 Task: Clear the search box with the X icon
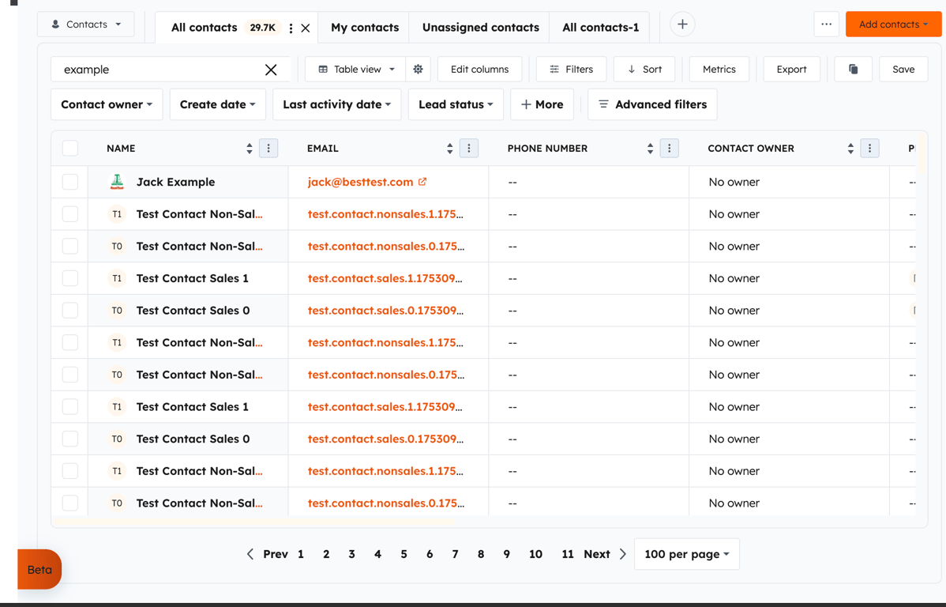[x=271, y=69]
